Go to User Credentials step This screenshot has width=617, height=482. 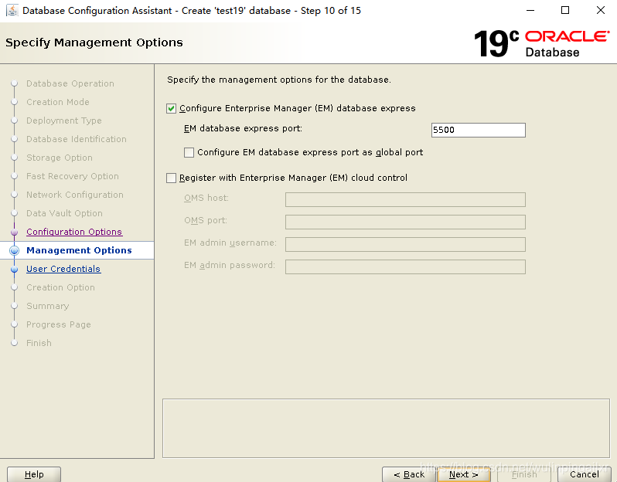(63, 269)
